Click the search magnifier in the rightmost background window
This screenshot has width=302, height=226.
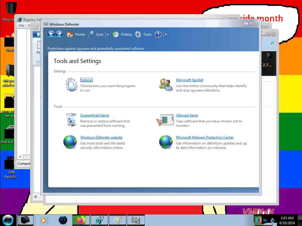tap(272, 43)
